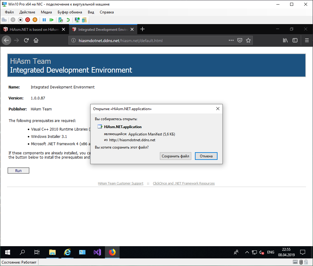The height and width of the screenshot is (266, 313).
Task: Bookmark this page with the star
Action: click(248, 40)
